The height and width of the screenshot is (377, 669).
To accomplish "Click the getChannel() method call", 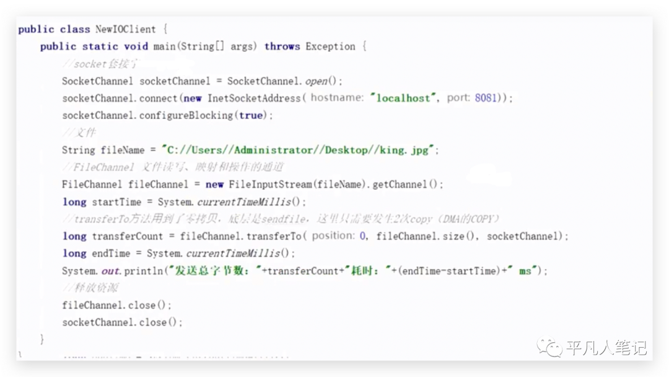I will click(410, 184).
